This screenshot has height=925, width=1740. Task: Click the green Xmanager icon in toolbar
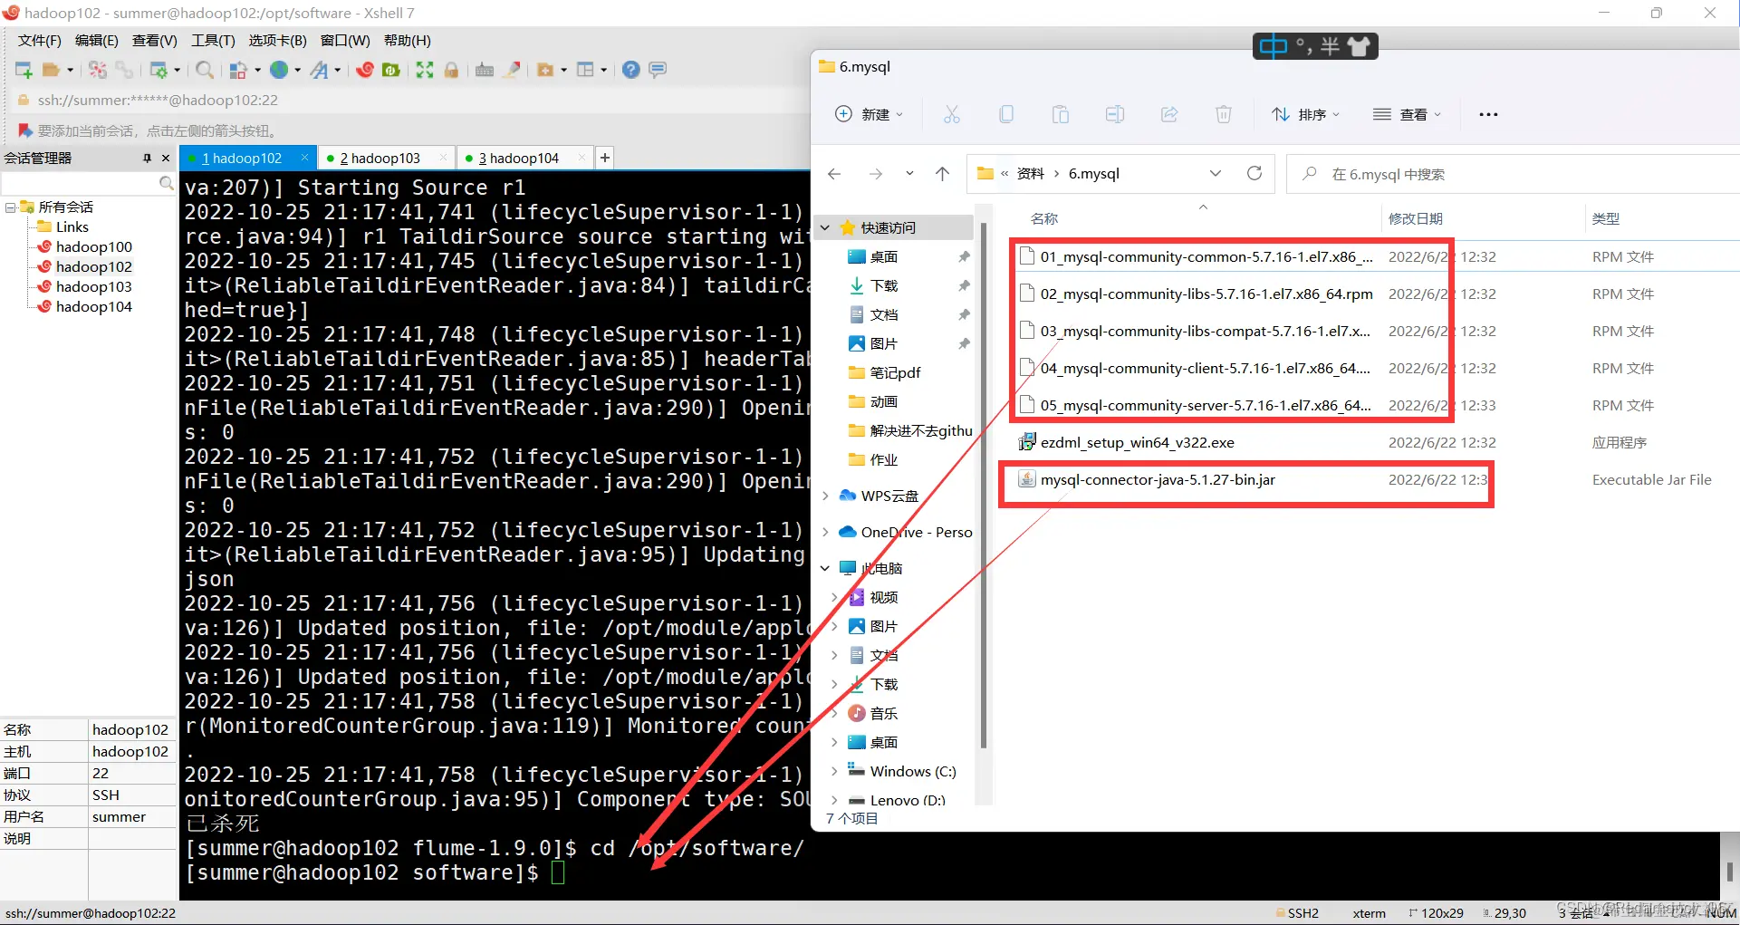point(391,70)
